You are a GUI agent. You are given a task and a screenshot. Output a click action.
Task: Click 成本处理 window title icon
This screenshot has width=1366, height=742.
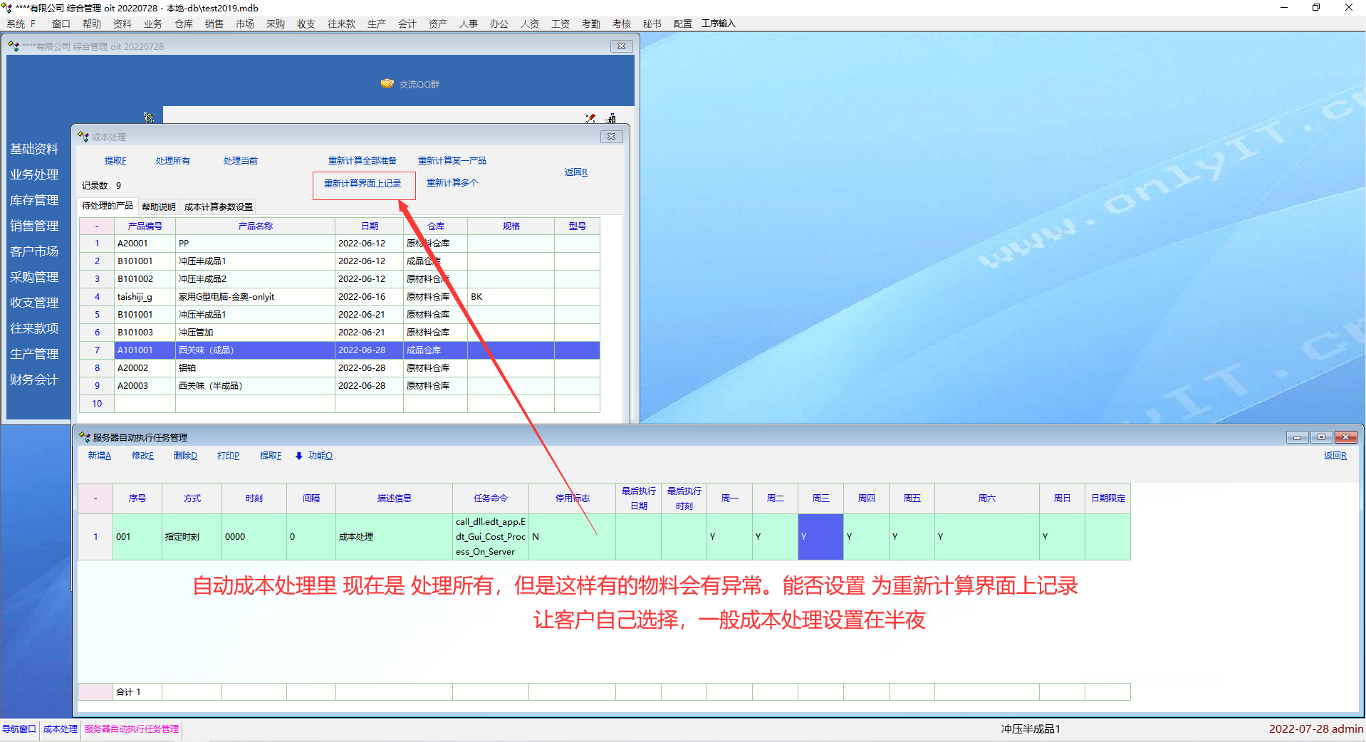pos(83,137)
